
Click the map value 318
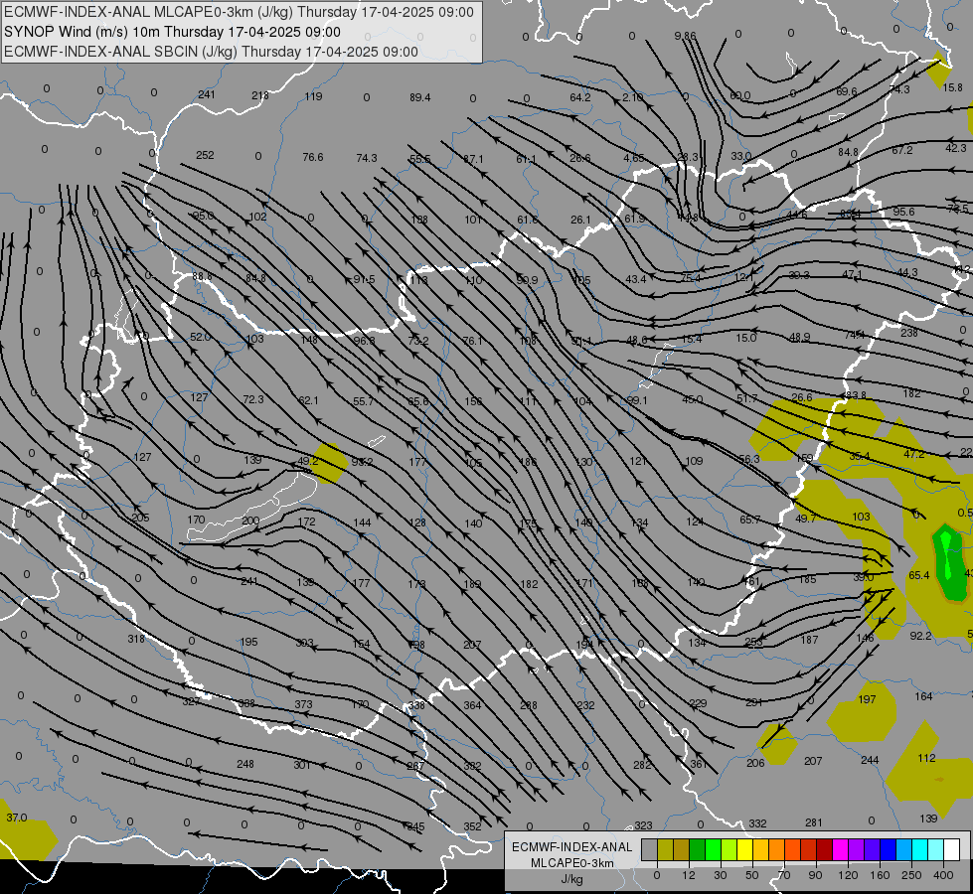click(x=136, y=639)
